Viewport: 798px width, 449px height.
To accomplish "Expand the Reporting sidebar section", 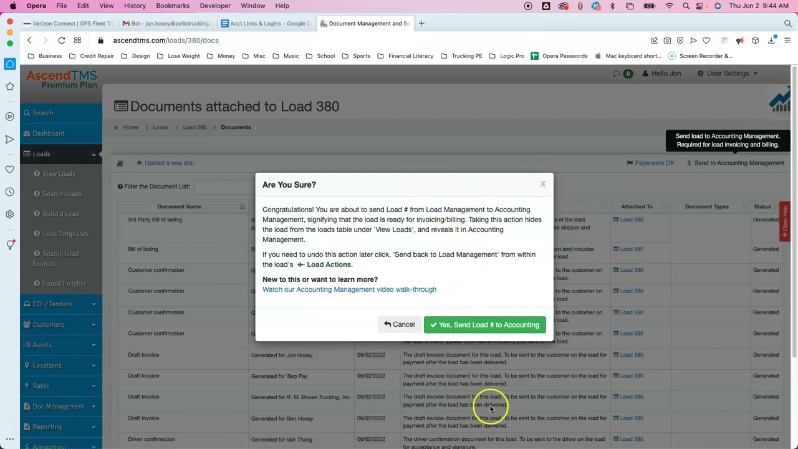I will point(61,427).
